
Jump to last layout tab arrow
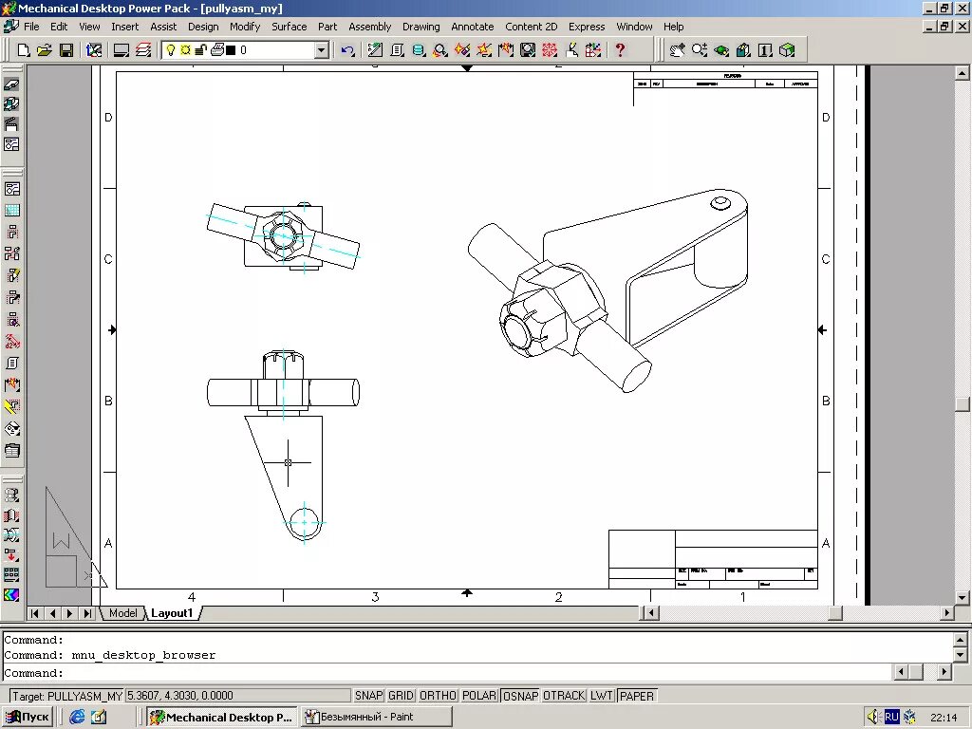click(x=87, y=613)
